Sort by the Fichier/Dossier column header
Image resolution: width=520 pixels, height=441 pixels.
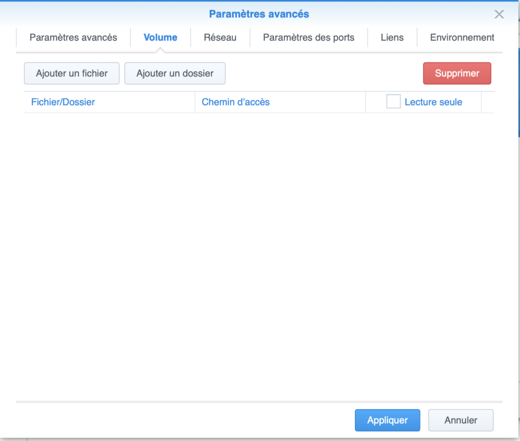[x=110, y=102]
